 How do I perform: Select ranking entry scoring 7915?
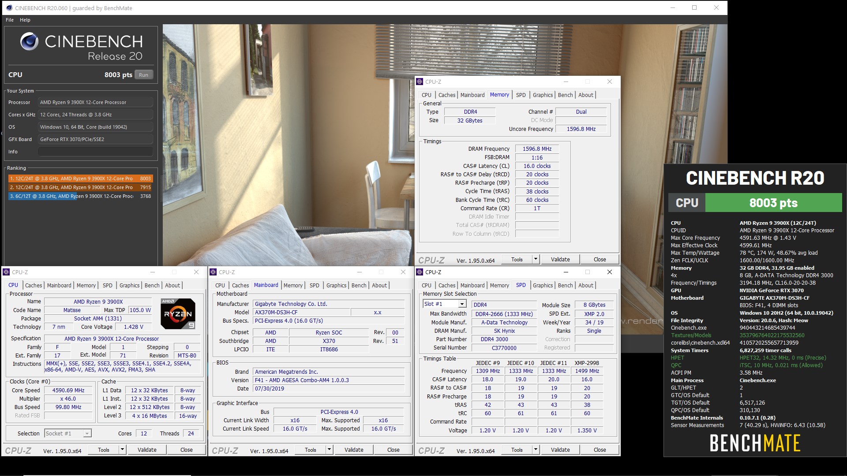click(81, 187)
